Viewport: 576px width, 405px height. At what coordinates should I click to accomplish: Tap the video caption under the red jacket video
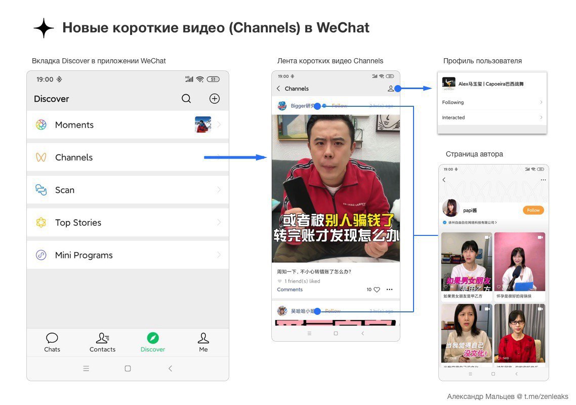pos(314,271)
